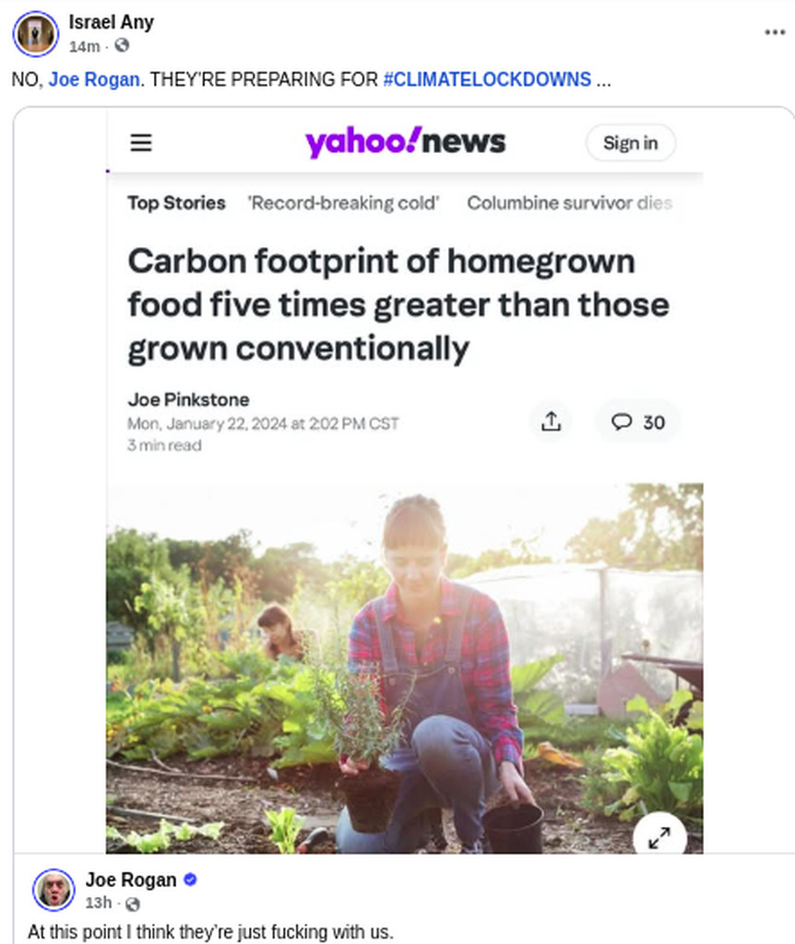Click the article headline about carbon footprint
The width and height of the screenshot is (795, 944).
point(397,305)
